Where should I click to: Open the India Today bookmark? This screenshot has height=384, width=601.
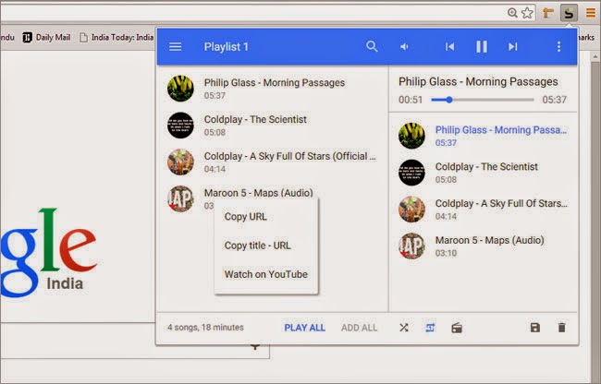[117, 37]
